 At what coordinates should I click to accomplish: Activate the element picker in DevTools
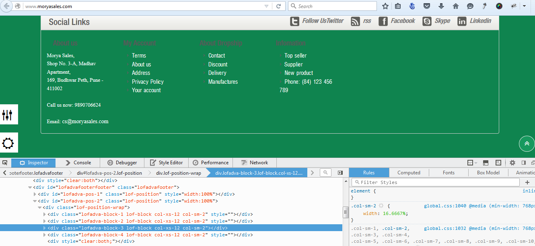[5, 163]
